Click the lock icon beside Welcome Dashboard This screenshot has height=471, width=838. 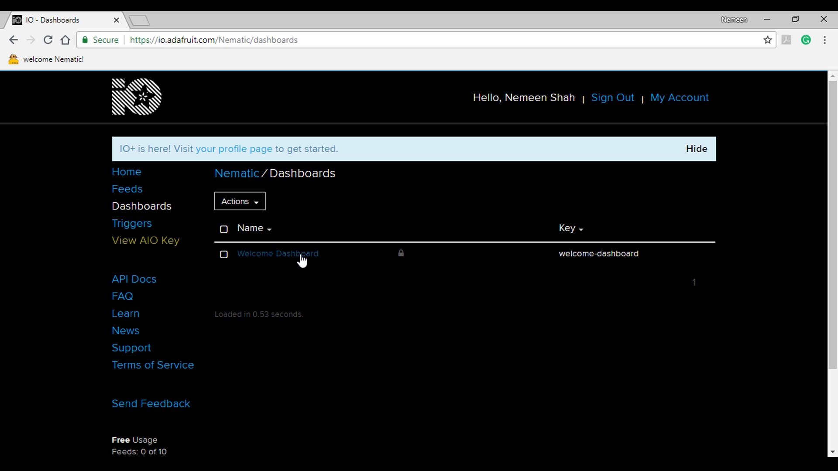[401, 253]
